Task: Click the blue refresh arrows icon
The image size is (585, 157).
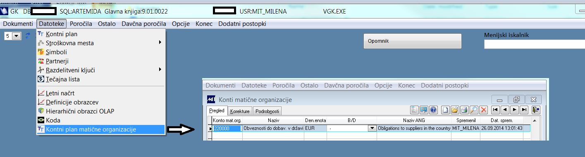Action: [28, 36]
